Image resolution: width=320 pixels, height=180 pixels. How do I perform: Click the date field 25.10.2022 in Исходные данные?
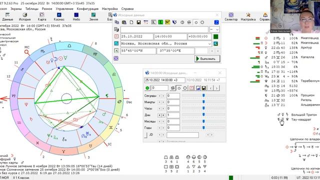point(136,36)
